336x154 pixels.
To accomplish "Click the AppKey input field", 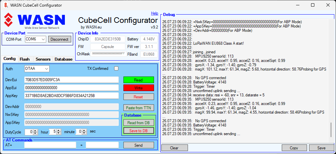I will (x=71, y=96).
